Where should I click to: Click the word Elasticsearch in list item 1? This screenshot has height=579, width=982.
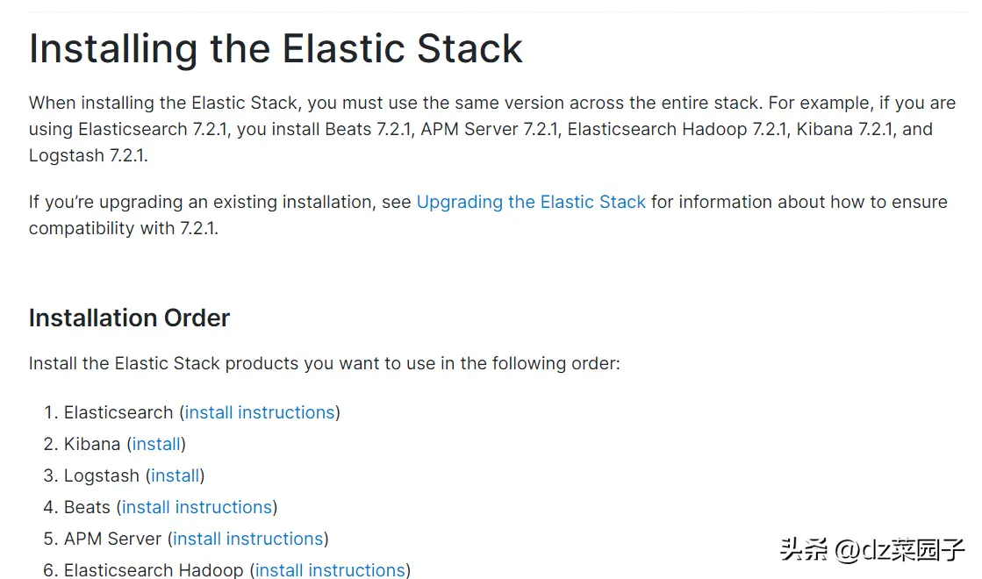118,412
